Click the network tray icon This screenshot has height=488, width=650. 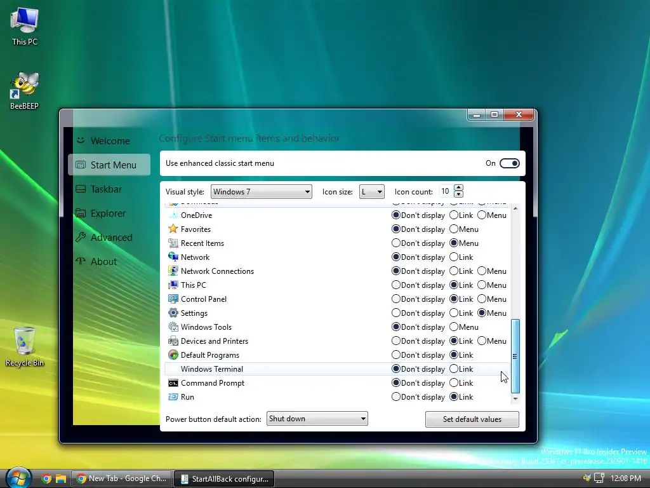599,478
